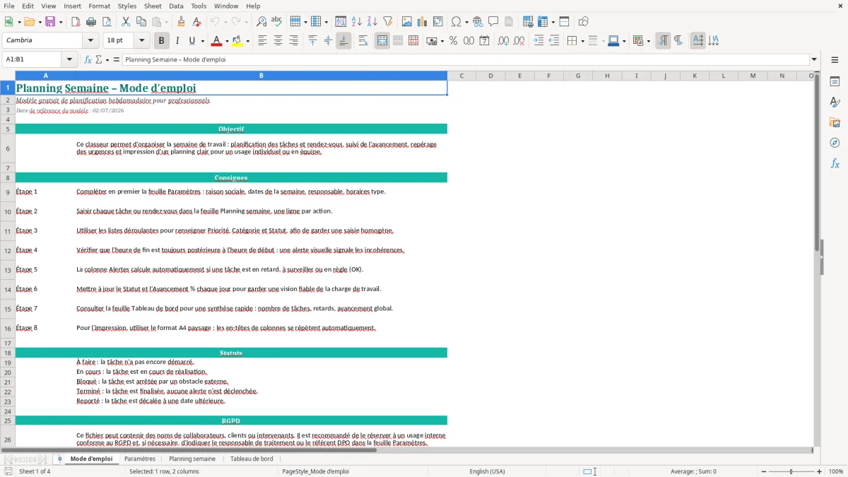
Task: Clear direct formatting
Action: (196, 21)
